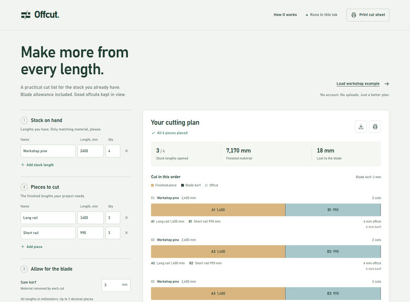The width and height of the screenshot is (410, 302).
Task: Click the step 3 circle icon
Action: 24,269
